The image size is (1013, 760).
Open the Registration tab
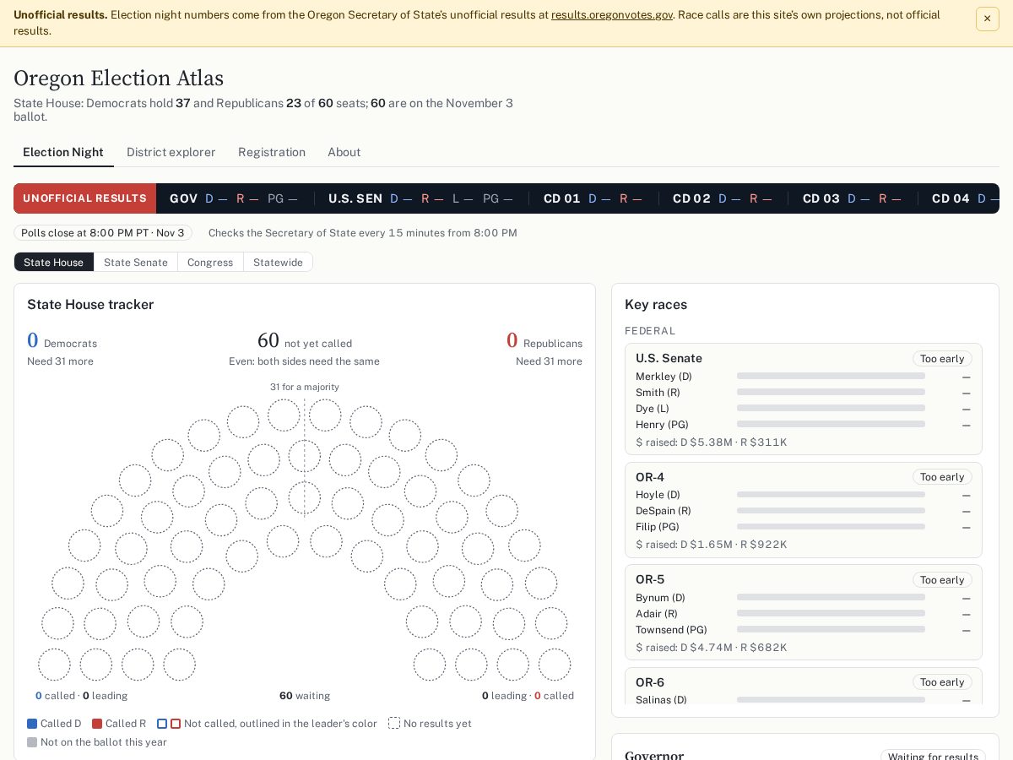point(272,152)
